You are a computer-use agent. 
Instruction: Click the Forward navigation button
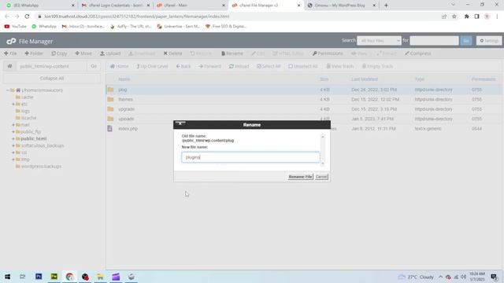coord(210,66)
